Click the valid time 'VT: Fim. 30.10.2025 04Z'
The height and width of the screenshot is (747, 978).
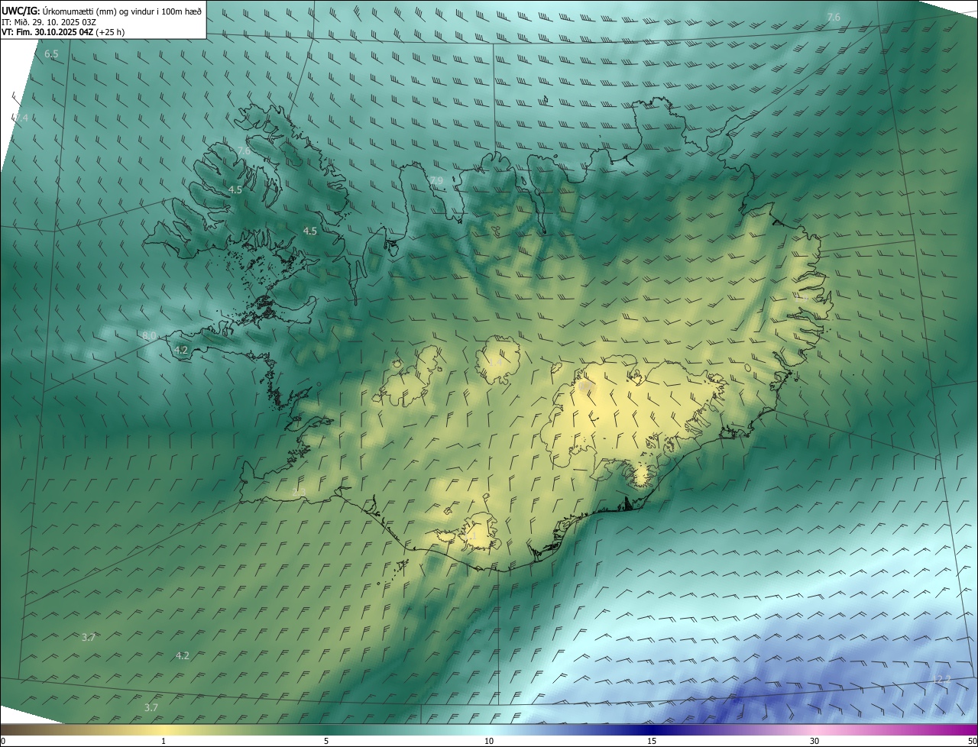click(x=48, y=32)
